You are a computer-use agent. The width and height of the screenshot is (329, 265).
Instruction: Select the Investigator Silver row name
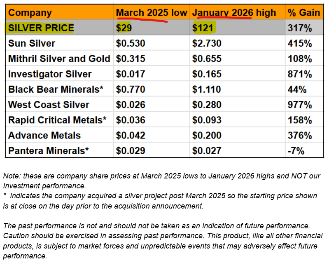click(50, 74)
